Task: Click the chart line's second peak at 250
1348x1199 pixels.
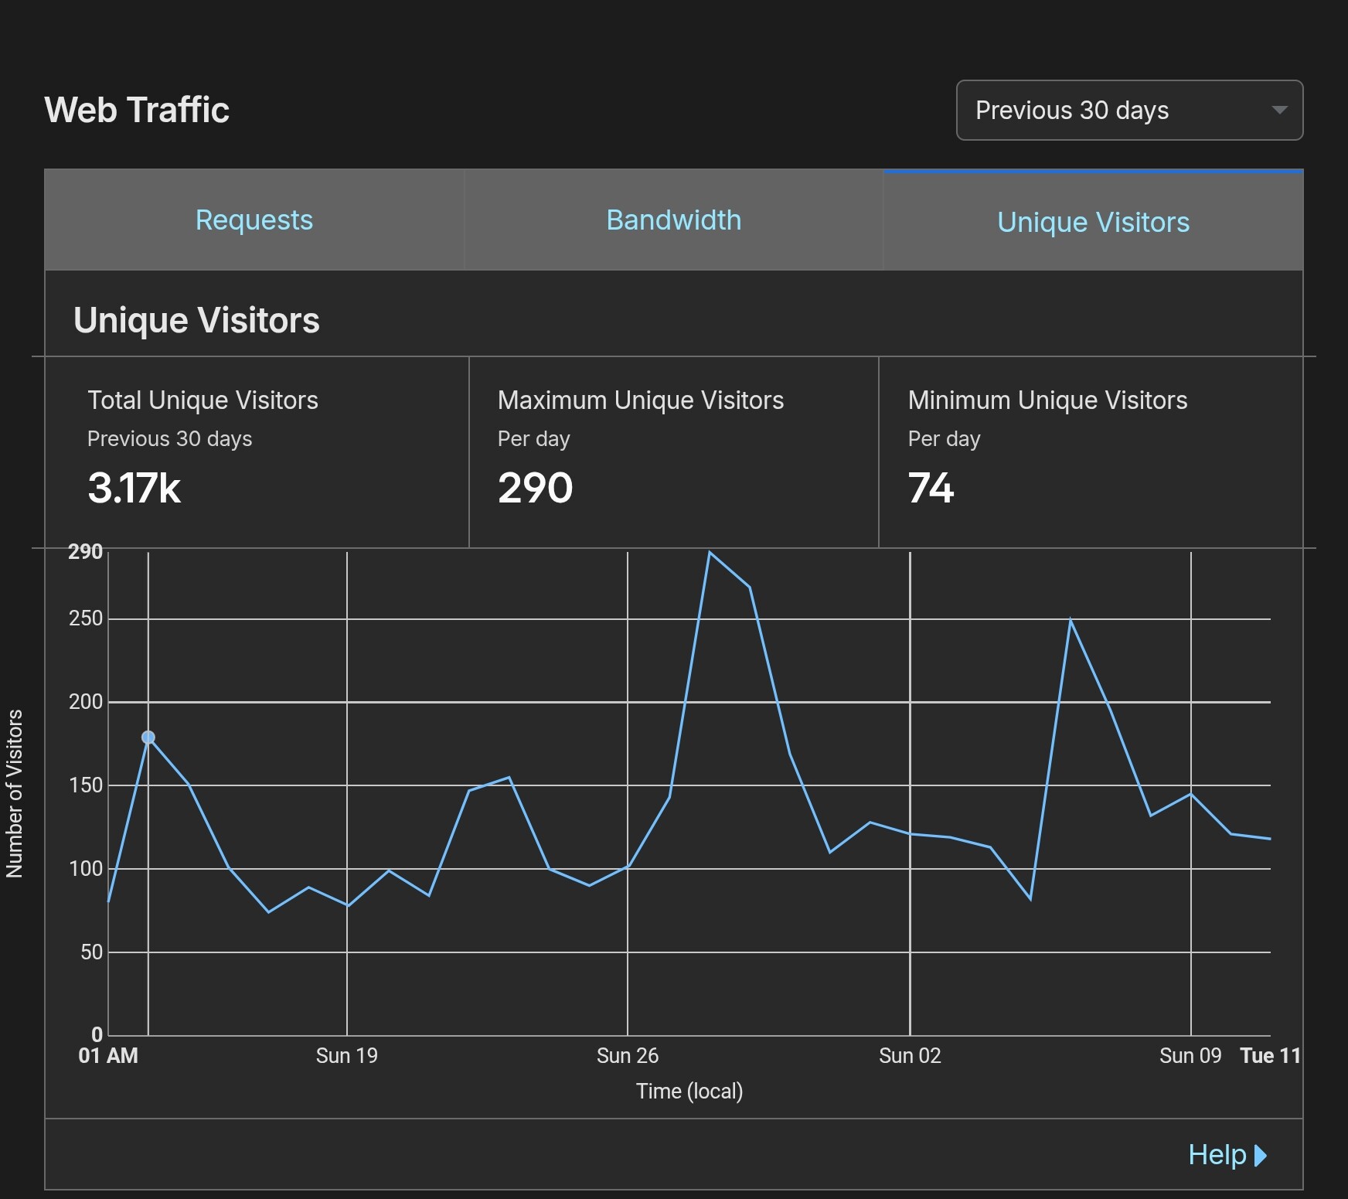Action: point(1071,619)
